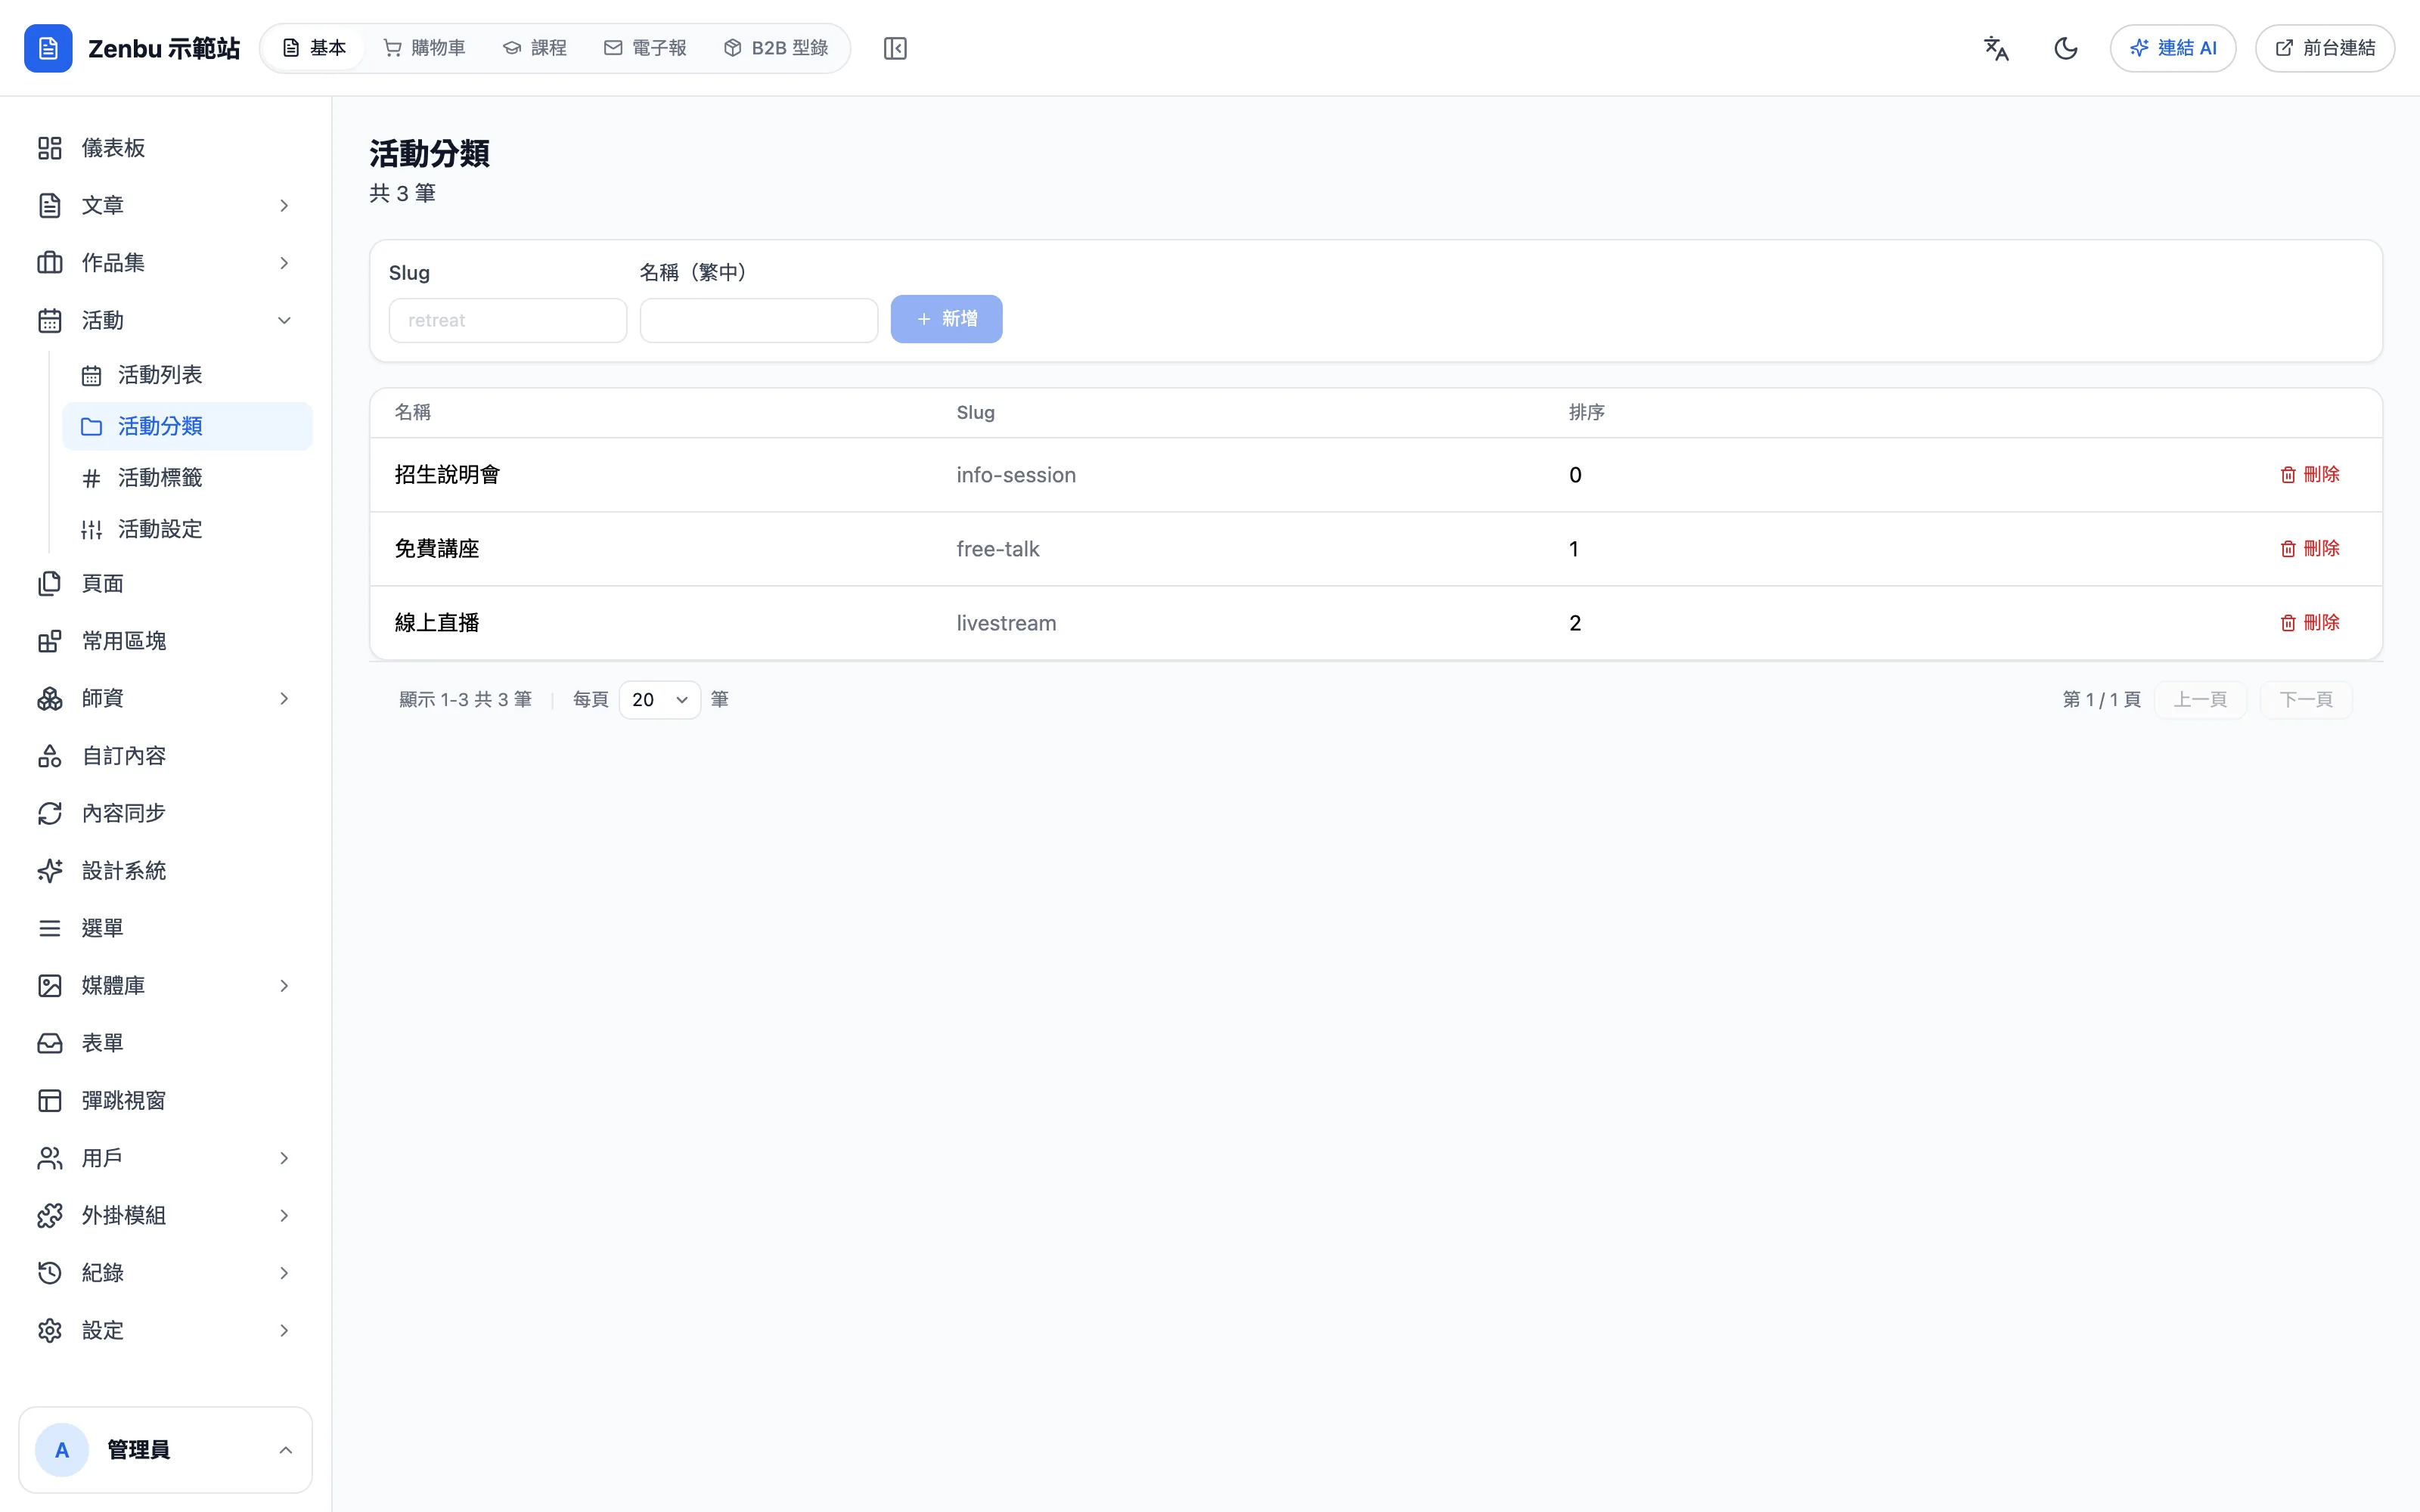The width and height of the screenshot is (2420, 1512).
Task: Delete the 招生說明會 category row
Action: pyautogui.click(x=2309, y=474)
